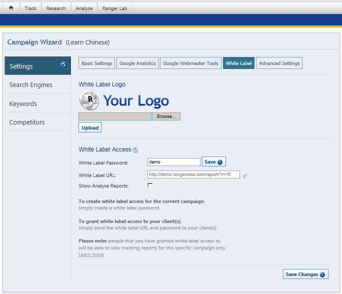This screenshot has width=342, height=294.
Task: Click the open-link icon next to White Label URL
Action: click(x=245, y=175)
